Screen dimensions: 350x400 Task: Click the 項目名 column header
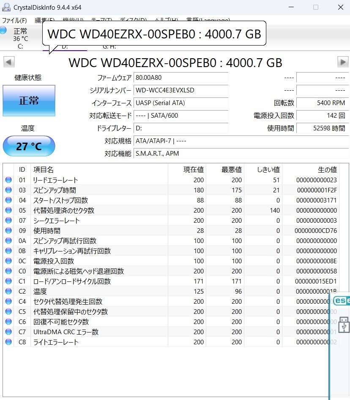pyautogui.click(x=99, y=170)
